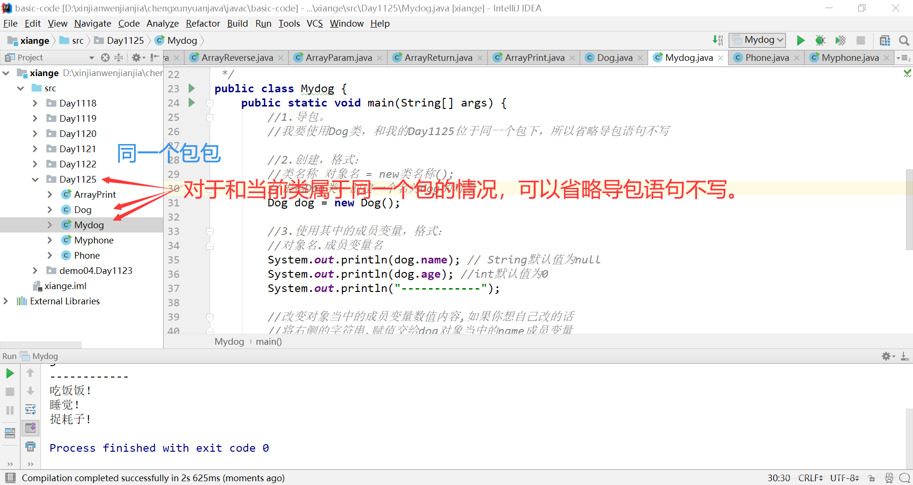
Task: Select xiange.iml file in tree
Action: point(65,286)
